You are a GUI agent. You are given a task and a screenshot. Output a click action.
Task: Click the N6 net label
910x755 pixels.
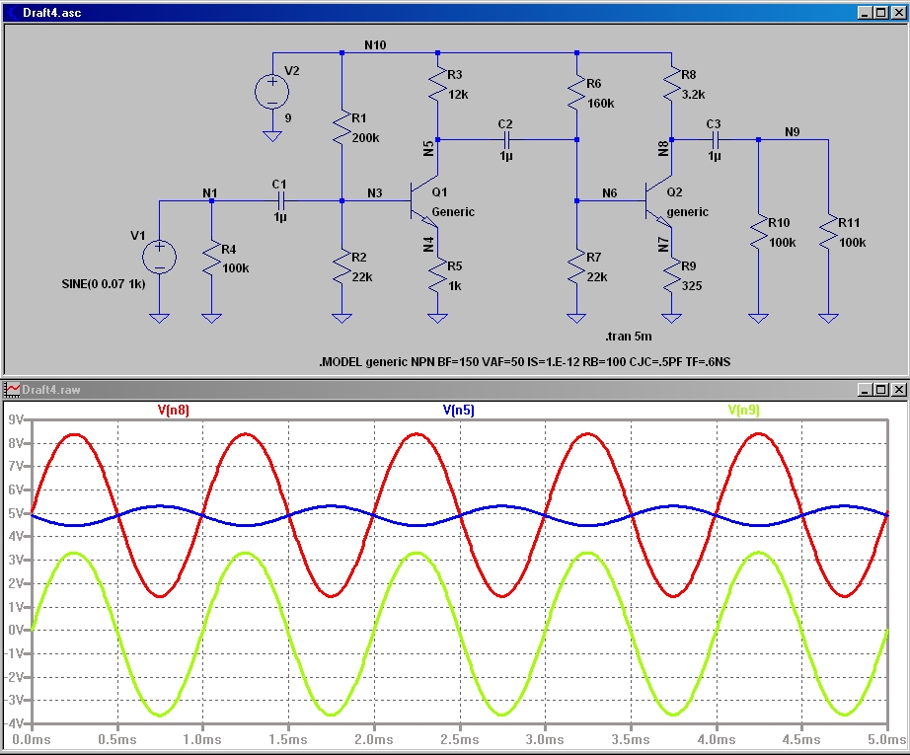point(609,192)
